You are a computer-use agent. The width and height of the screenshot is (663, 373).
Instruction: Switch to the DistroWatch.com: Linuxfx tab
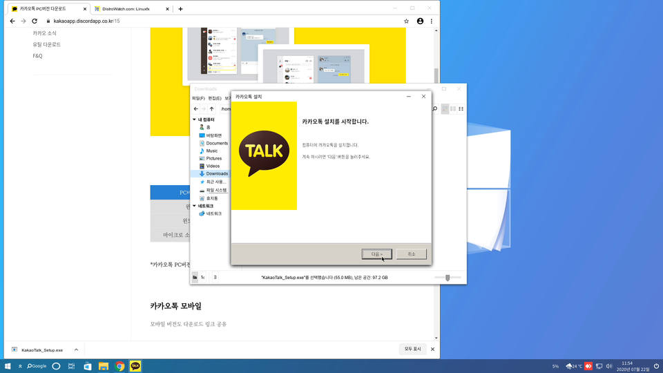(131, 9)
